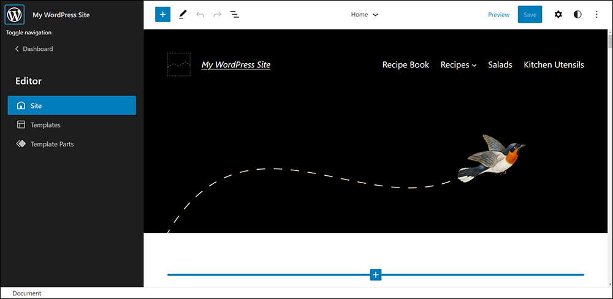Viewport: 613px width, 299px height.
Task: Open the three-dot Options menu
Action: point(596,15)
